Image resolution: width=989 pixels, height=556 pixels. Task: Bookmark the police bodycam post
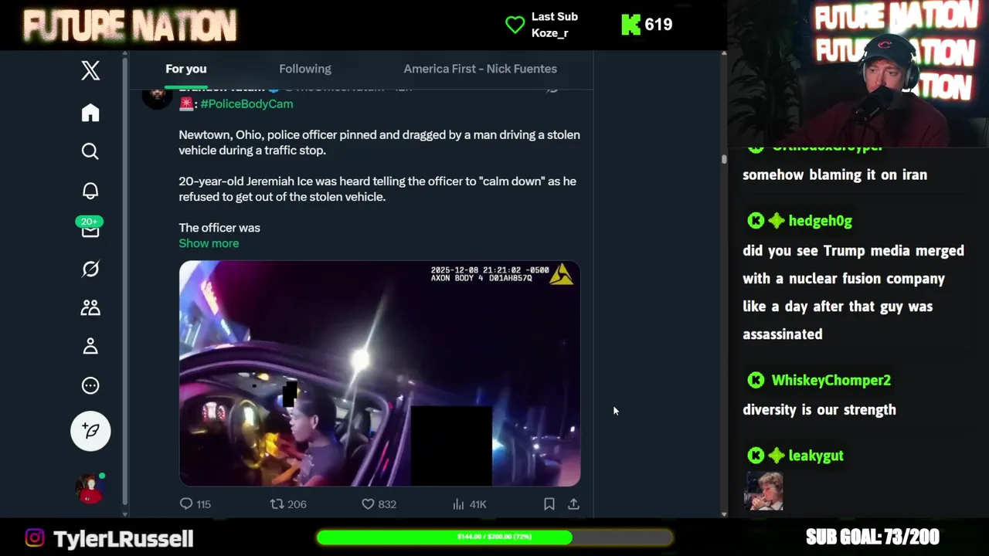[549, 504]
